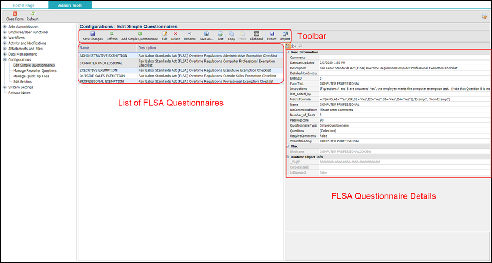The image size is (492, 263).
Task: Click the Export toolbar icon
Action: (272, 34)
